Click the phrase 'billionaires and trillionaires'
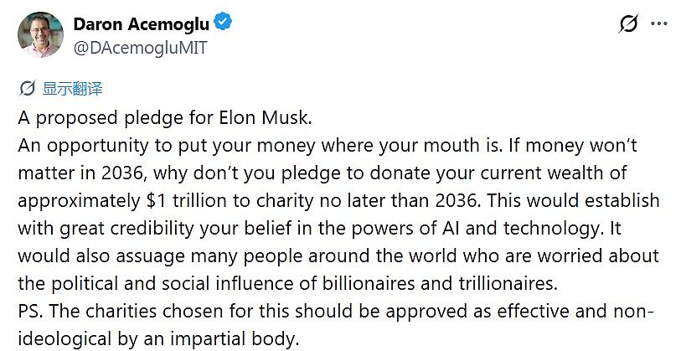This screenshot has height=351, width=681. (x=440, y=284)
